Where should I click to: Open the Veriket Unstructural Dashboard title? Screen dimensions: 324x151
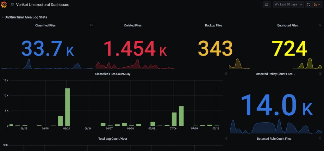(43, 4)
